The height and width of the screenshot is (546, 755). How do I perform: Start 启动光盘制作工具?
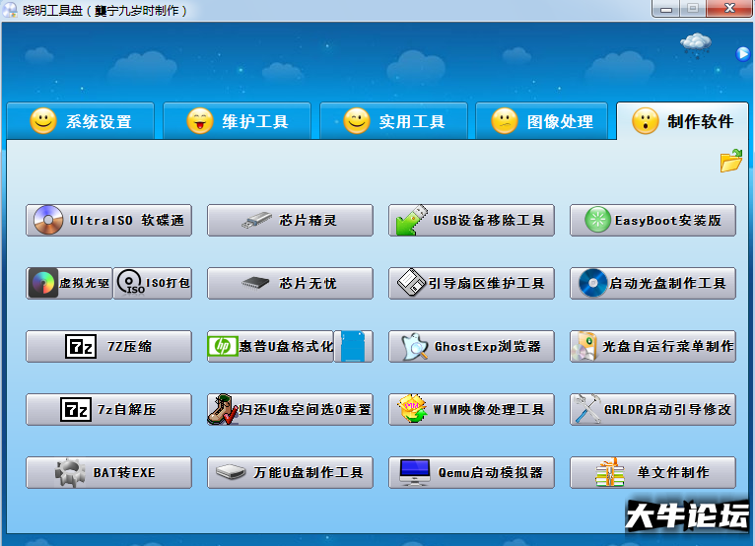(652, 283)
